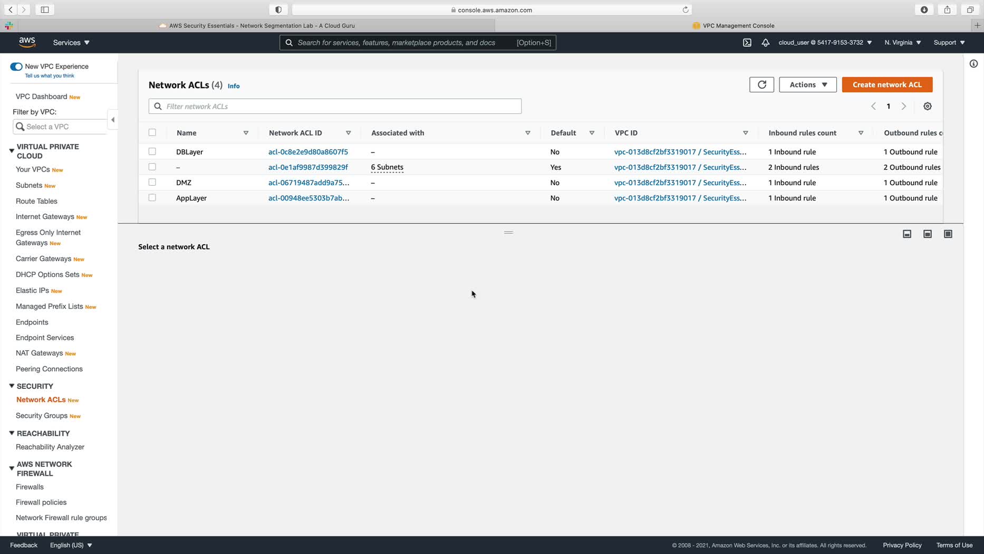Open the DMZ row VPC ID link

tap(680, 183)
